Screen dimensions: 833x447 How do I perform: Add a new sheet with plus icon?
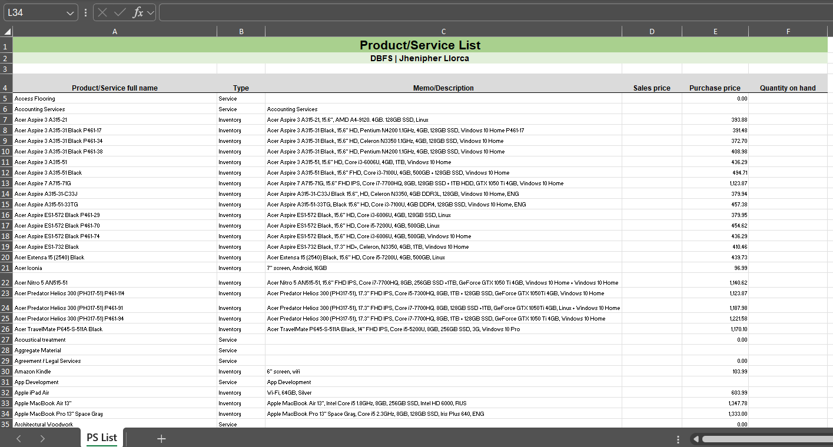[161, 438]
